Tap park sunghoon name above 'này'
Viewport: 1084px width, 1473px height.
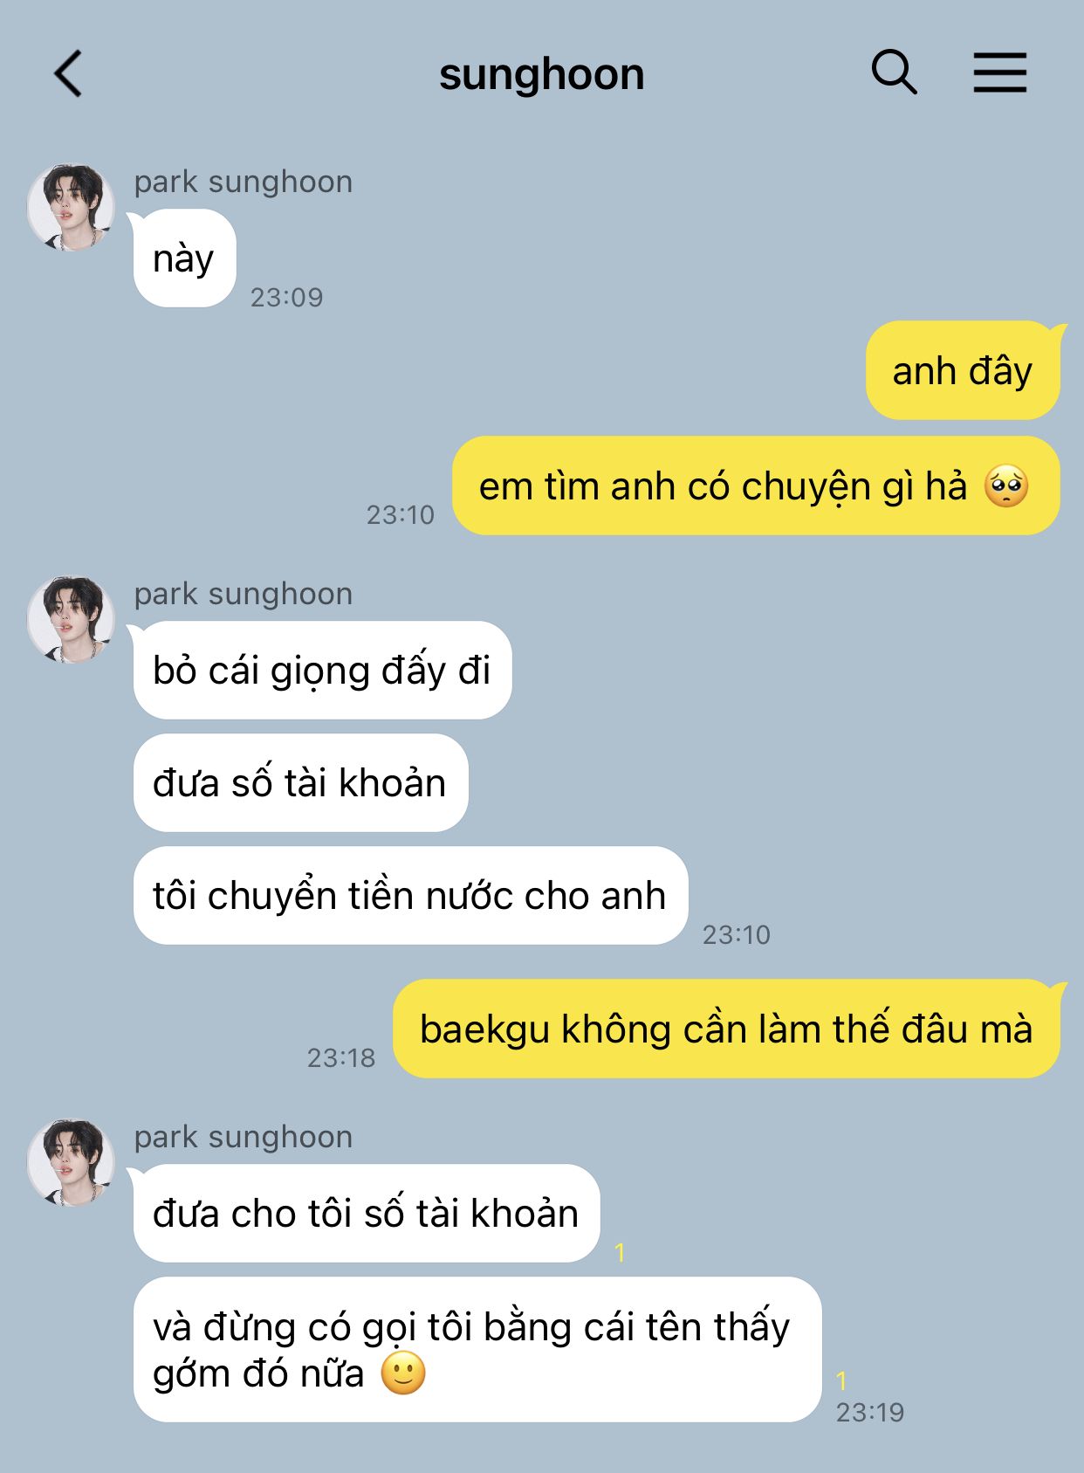pyautogui.click(x=243, y=182)
